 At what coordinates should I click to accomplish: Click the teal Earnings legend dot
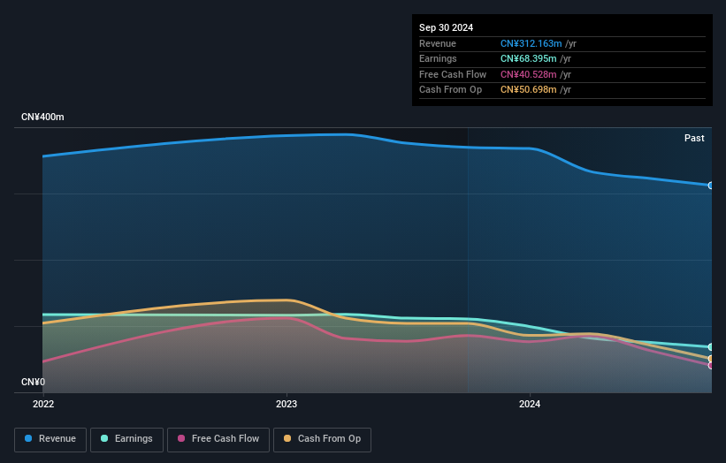click(104, 438)
